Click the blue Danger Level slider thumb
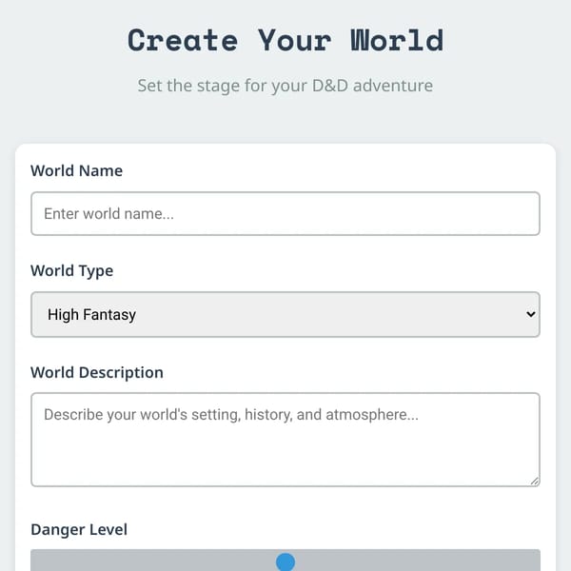 [285, 561]
